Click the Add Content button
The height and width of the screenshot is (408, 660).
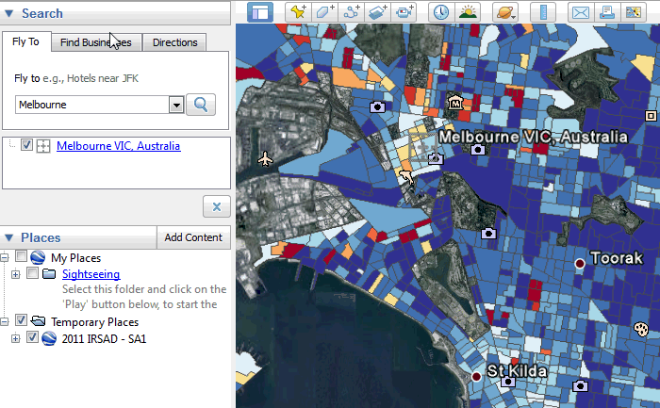192,237
